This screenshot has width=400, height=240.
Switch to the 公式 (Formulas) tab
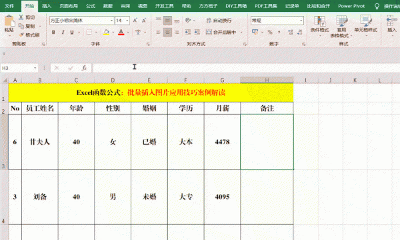click(91, 6)
